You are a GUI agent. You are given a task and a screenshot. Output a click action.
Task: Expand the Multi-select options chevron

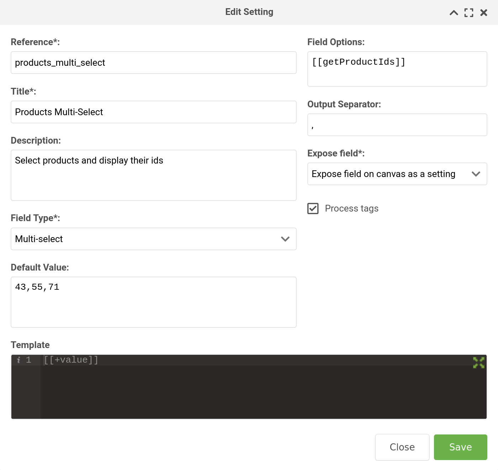click(x=285, y=239)
